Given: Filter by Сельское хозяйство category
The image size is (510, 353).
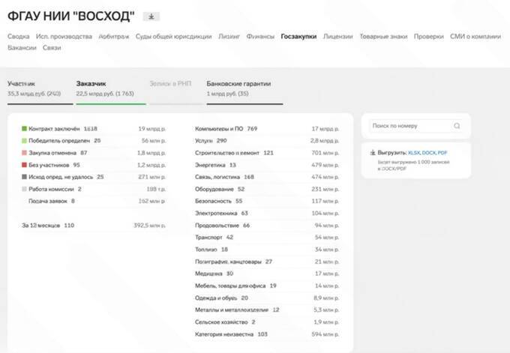Looking at the screenshot, I should pos(267,322).
